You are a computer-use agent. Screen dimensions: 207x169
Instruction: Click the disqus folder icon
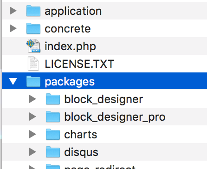point(53,152)
